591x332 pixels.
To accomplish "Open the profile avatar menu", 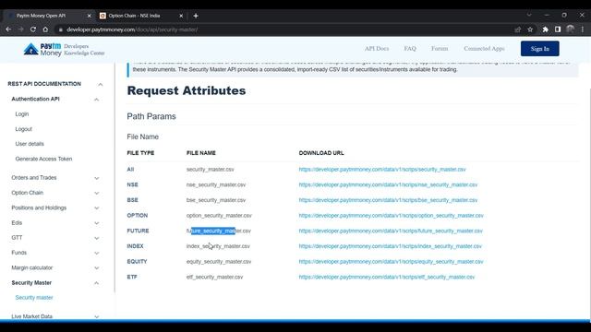I will coord(571,30).
